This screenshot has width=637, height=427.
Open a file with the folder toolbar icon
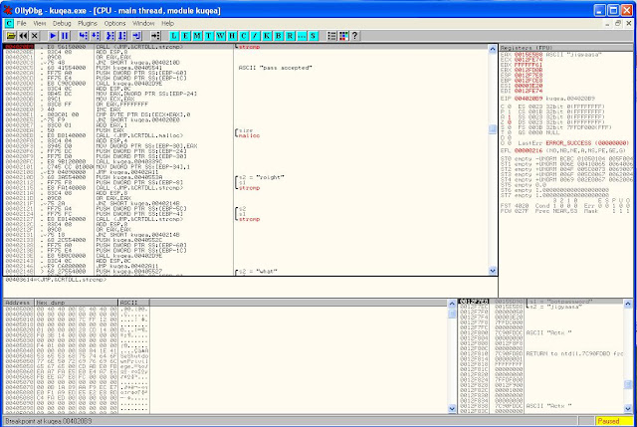point(11,36)
